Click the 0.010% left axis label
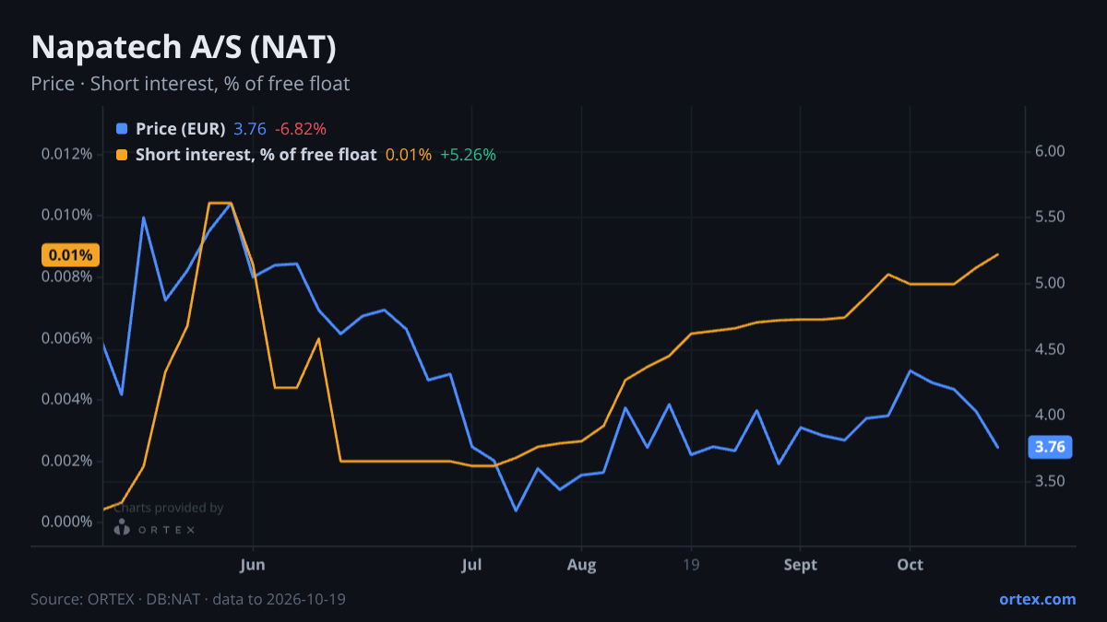The width and height of the screenshot is (1107, 622). (66, 216)
